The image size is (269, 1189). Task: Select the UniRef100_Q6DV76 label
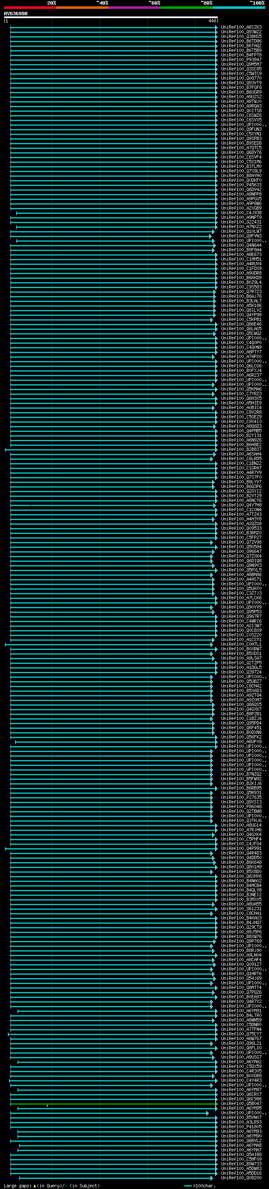241,152
